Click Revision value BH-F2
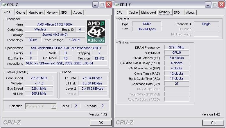 100,58
